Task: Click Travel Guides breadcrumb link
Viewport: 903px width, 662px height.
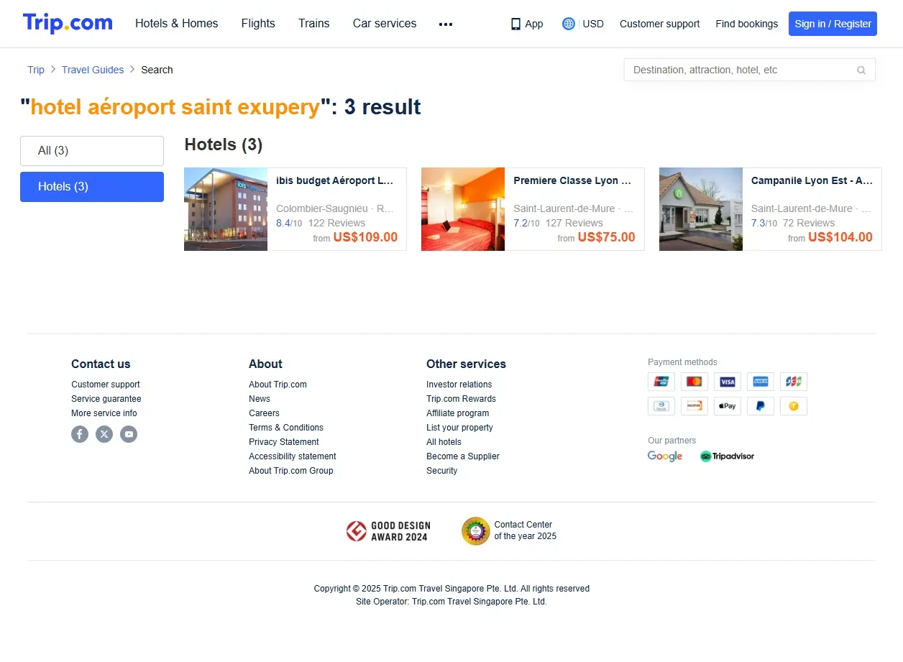Action: [x=93, y=70]
